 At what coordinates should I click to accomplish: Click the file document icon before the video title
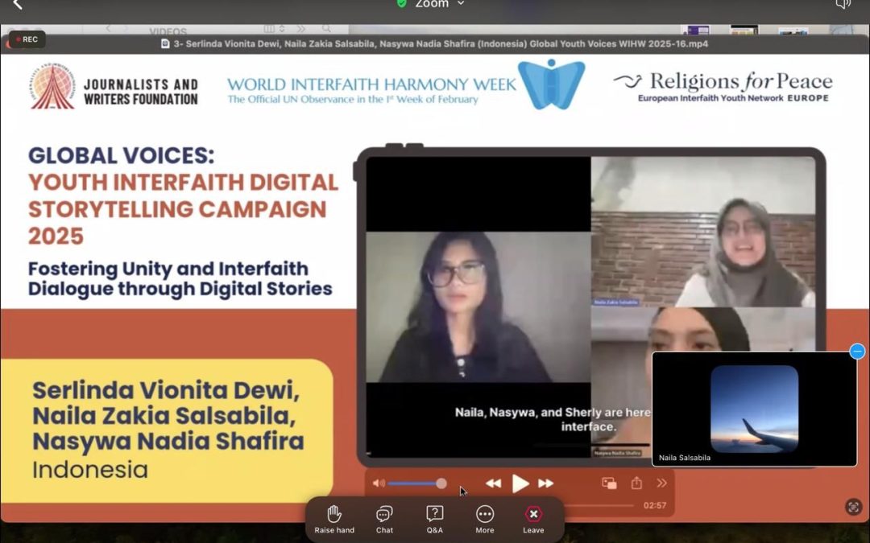[x=165, y=43]
